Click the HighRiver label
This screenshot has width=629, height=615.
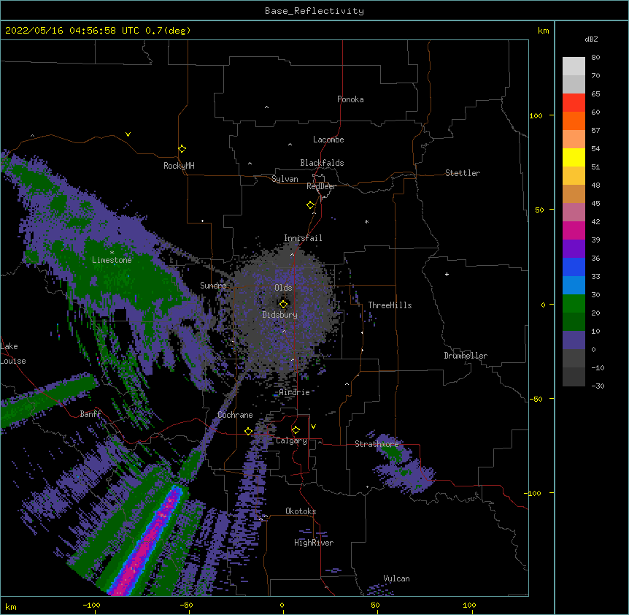click(x=314, y=543)
